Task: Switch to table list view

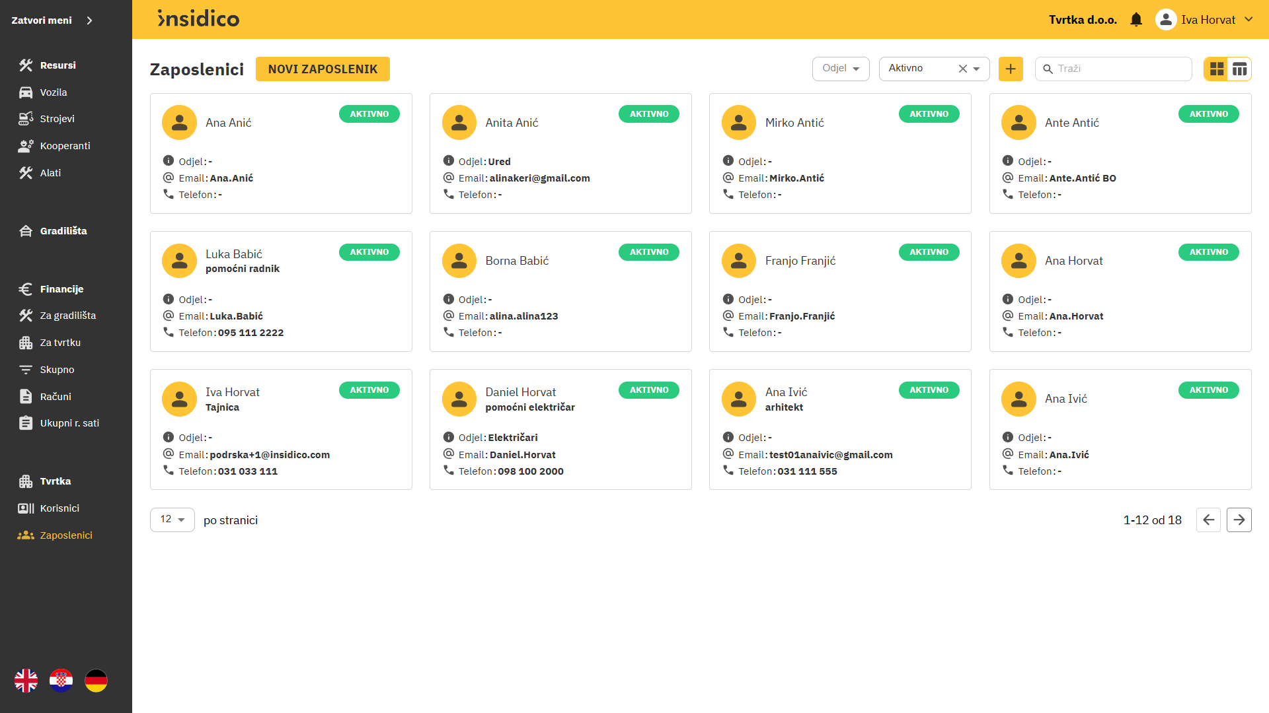Action: click(x=1239, y=69)
